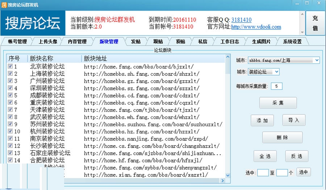Select the 石家庄装修论坛 row name
The width and height of the screenshot is (326, 190).
(x=50, y=153)
